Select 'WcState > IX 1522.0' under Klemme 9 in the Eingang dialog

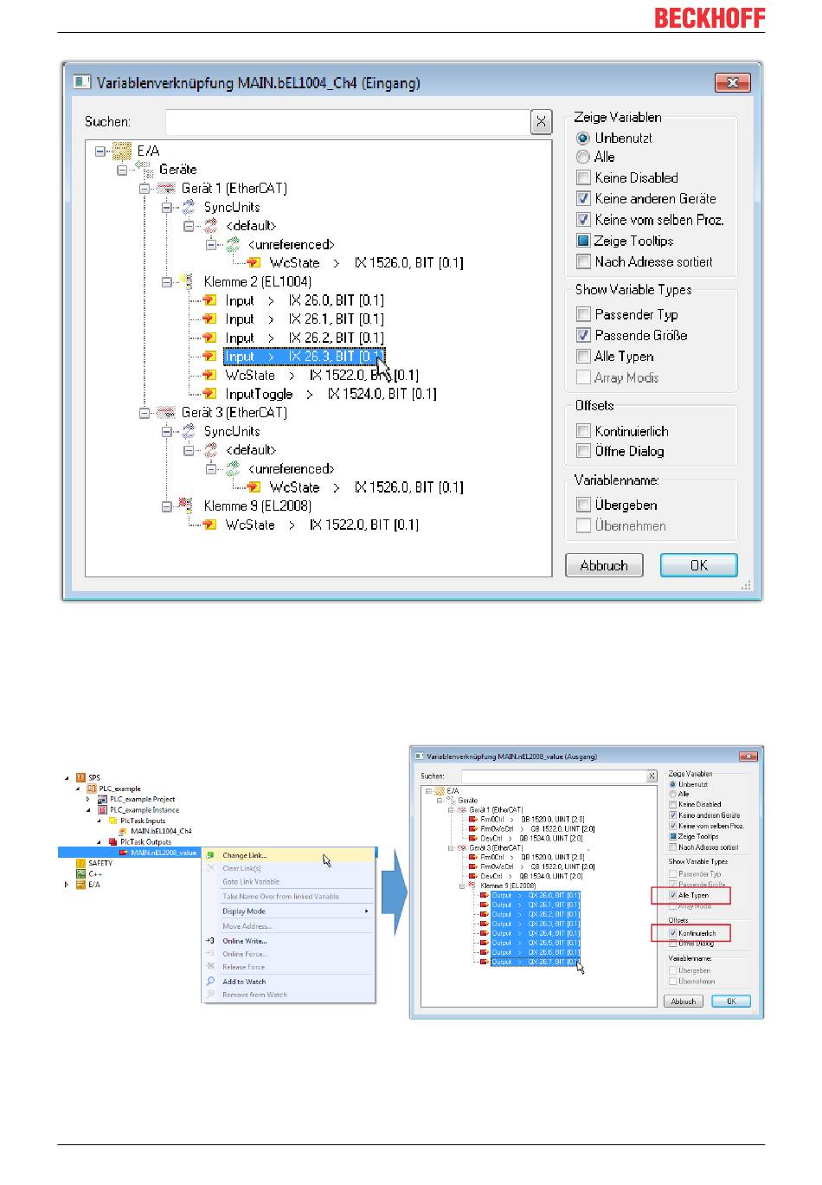click(322, 525)
